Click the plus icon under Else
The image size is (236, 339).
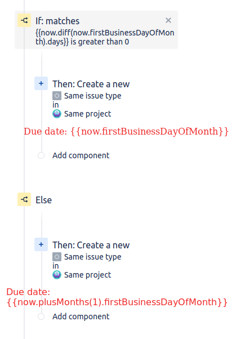pos(41,244)
